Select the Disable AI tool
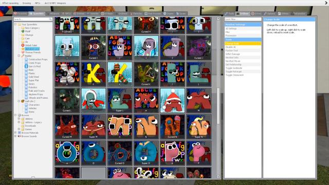This screenshot has height=185, width=329. [243, 47]
